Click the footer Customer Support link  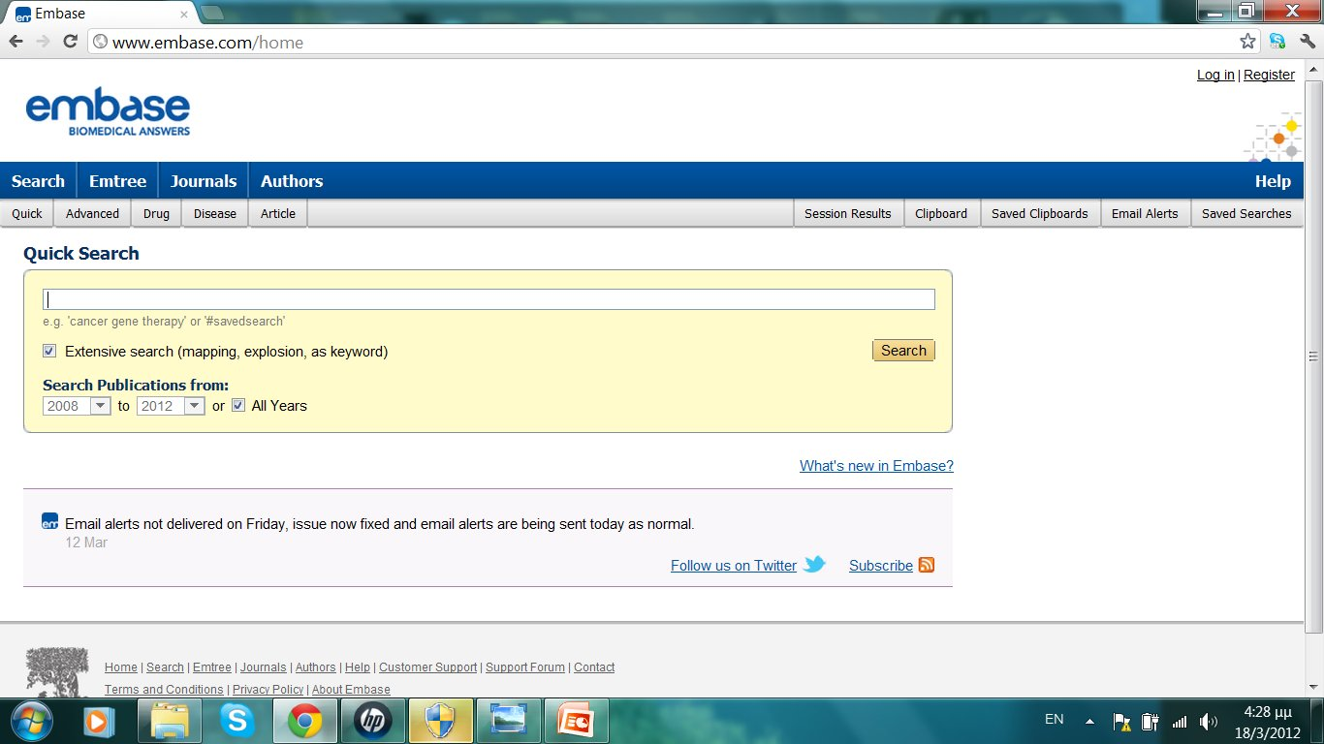click(427, 666)
